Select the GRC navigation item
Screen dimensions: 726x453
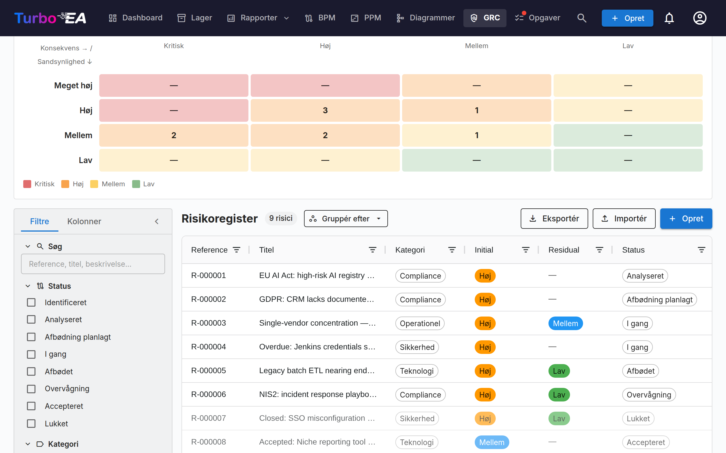(485, 18)
